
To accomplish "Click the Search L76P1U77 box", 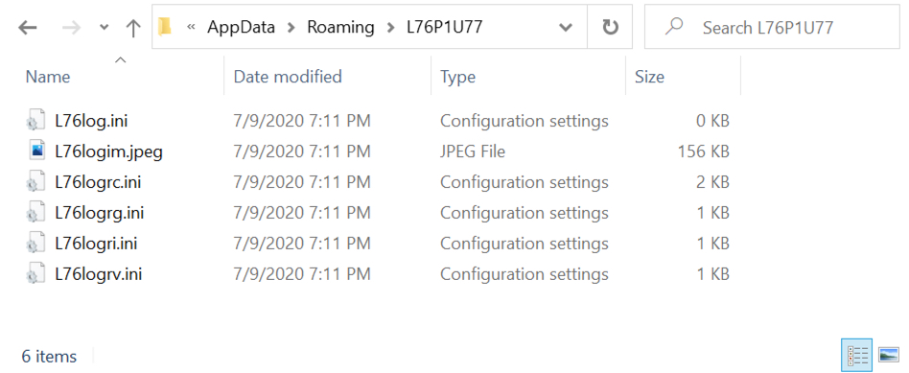I will click(x=772, y=27).
